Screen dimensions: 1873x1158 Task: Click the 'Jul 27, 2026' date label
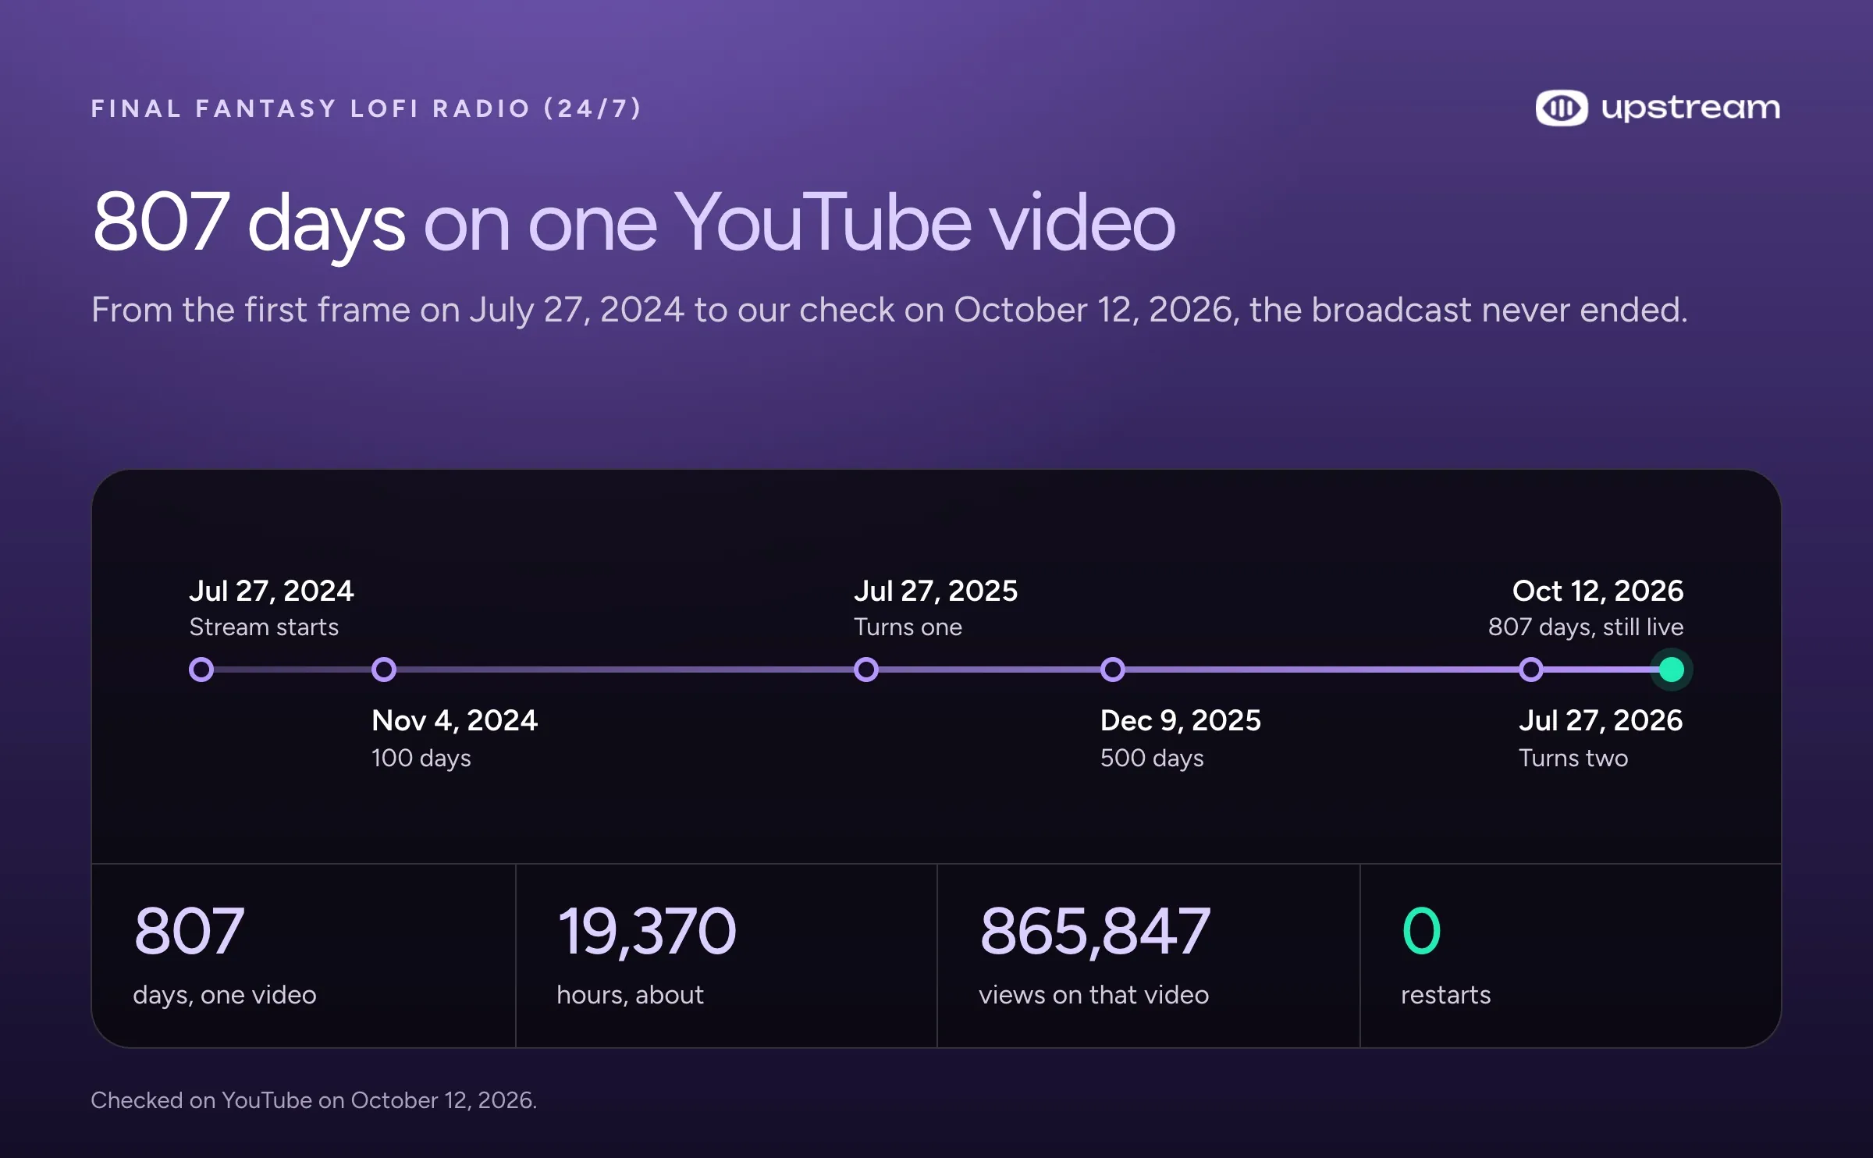pyautogui.click(x=1601, y=720)
